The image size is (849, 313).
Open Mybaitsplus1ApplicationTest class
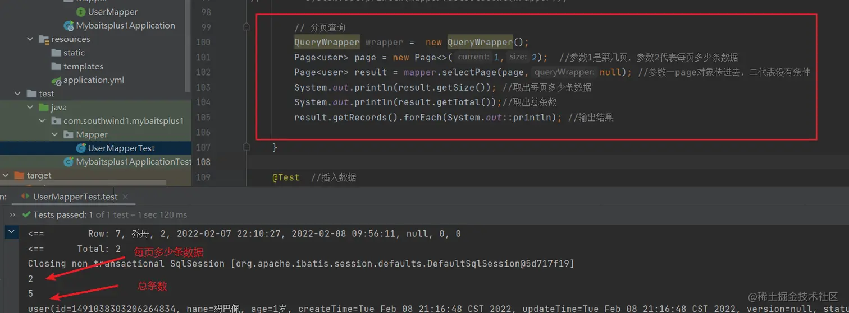pos(134,162)
